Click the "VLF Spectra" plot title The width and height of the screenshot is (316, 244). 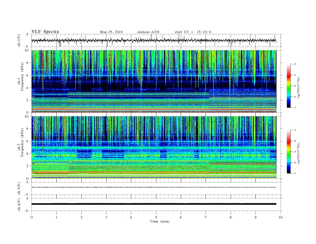pos(45,31)
